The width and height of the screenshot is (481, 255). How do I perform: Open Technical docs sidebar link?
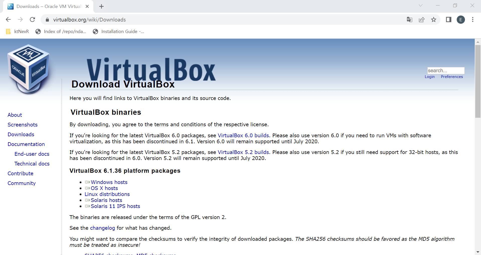coord(32,164)
